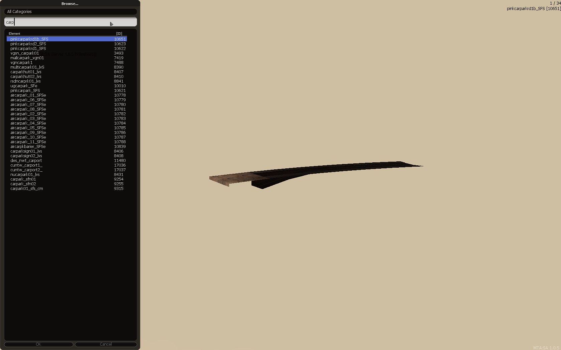
Task: Open the All Categories dropdown
Action: [x=70, y=12]
